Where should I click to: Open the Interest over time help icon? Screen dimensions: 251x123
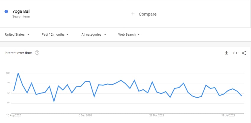tap(37, 53)
